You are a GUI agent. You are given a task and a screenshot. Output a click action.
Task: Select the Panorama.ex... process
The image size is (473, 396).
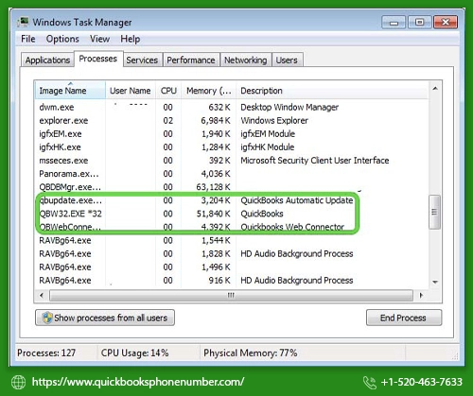coord(231,174)
